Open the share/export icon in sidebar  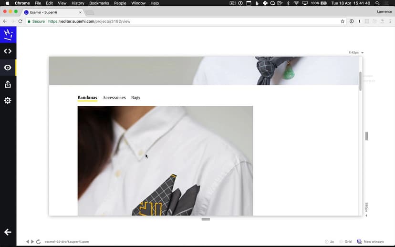[8, 84]
